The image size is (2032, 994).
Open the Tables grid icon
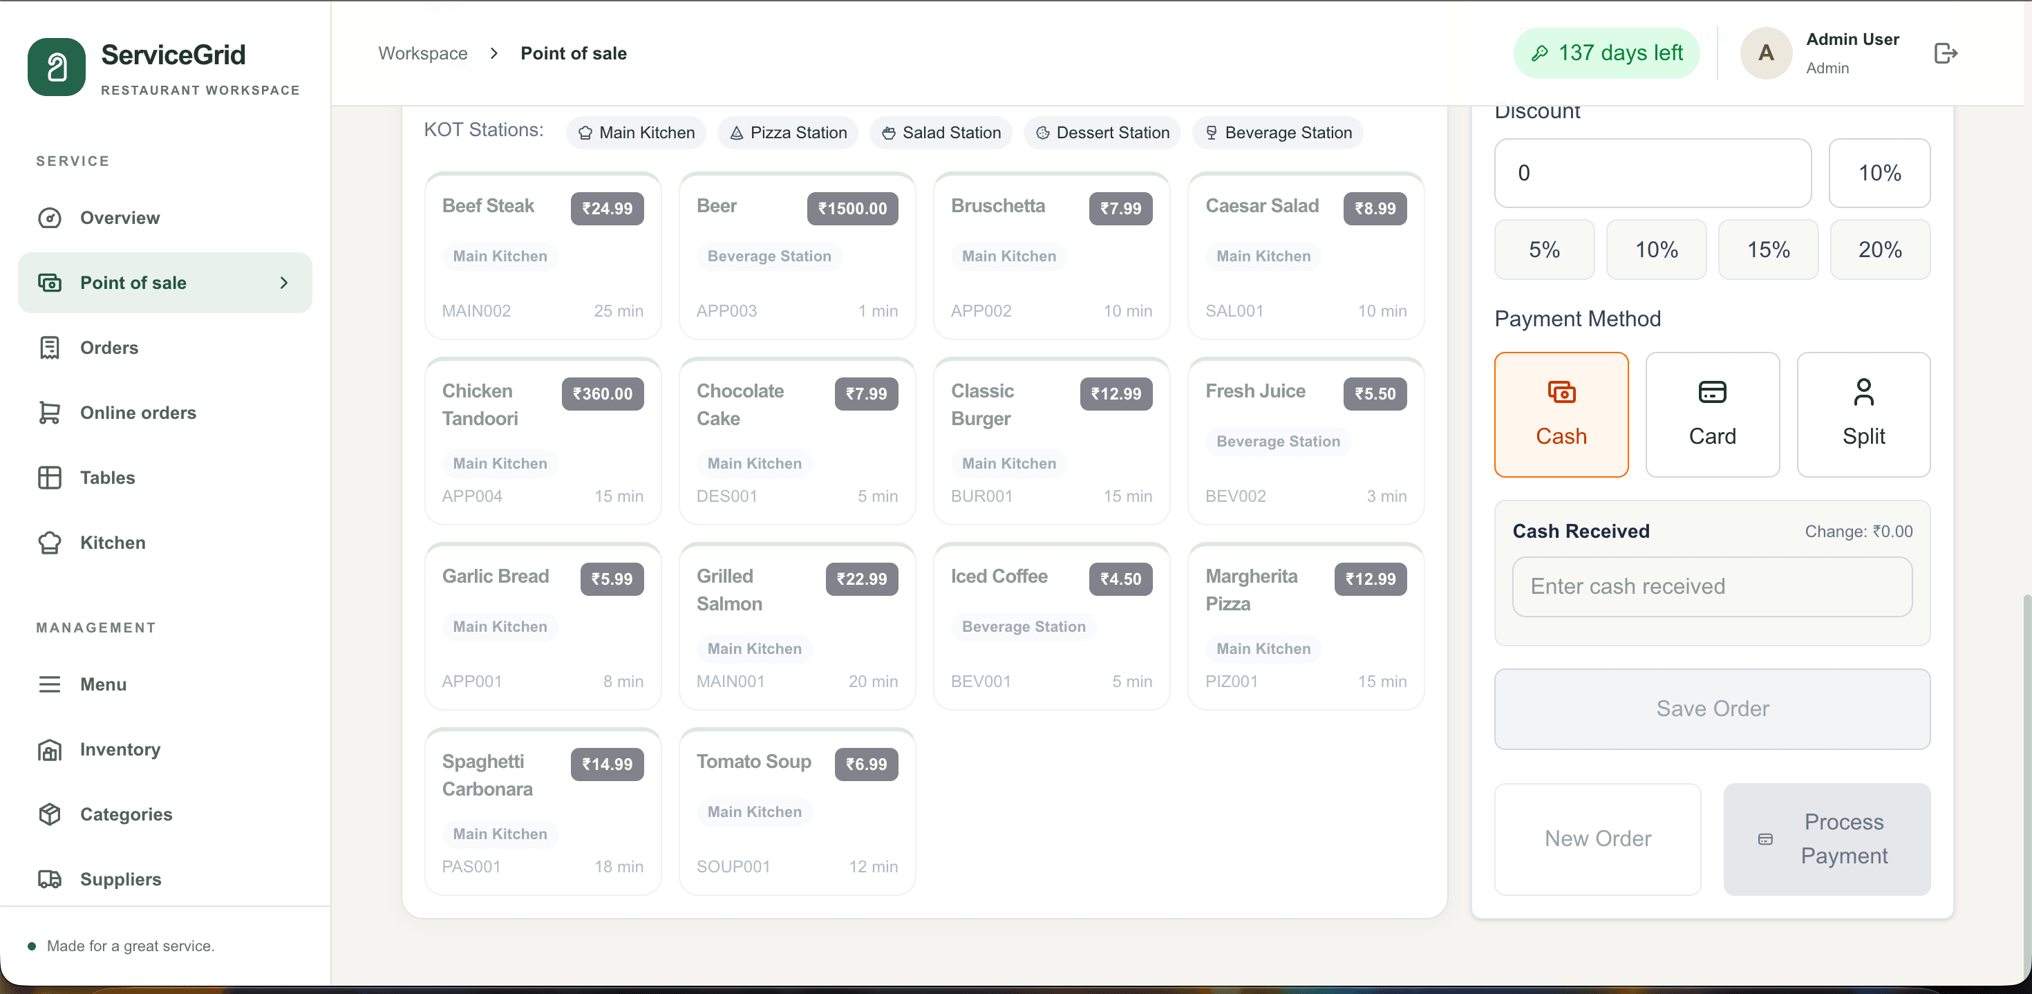pyautogui.click(x=50, y=478)
